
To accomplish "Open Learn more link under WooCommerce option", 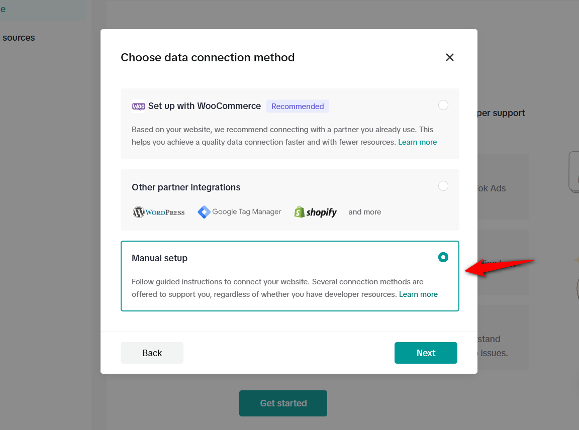I will 417,142.
